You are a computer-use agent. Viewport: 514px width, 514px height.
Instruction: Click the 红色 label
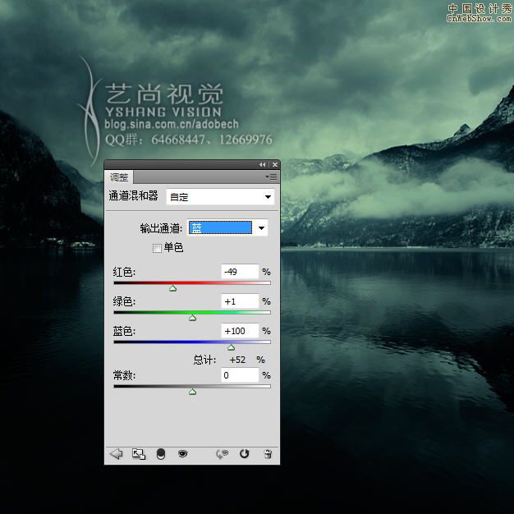coord(124,272)
